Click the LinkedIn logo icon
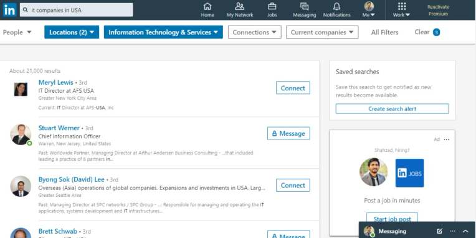Viewport: 476px width, 238px height. (x=9, y=10)
